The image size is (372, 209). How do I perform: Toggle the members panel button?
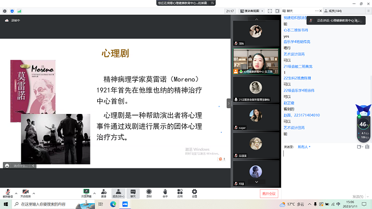click(x=118, y=193)
